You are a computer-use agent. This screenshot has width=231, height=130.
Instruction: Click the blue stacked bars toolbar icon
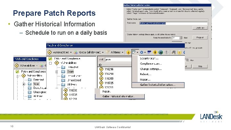(149, 52)
